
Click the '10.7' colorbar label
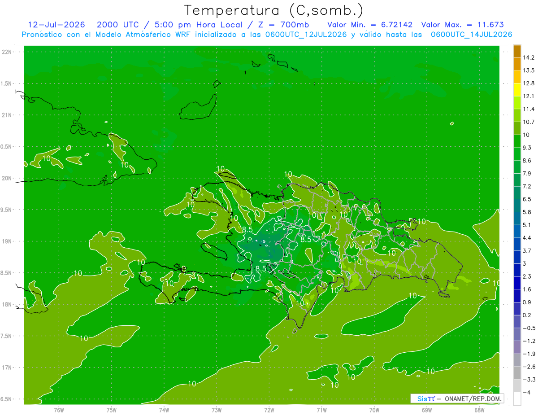[x=529, y=122]
